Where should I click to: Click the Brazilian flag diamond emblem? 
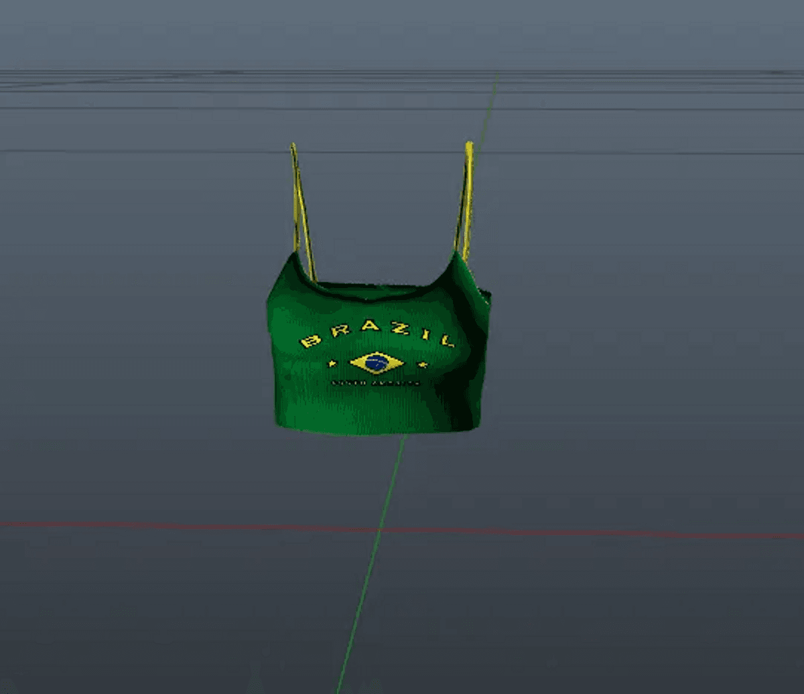[x=377, y=363]
